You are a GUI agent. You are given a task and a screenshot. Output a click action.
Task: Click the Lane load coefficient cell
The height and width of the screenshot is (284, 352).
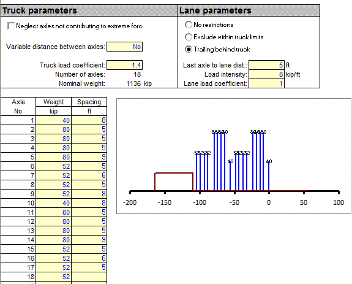[x=267, y=83]
